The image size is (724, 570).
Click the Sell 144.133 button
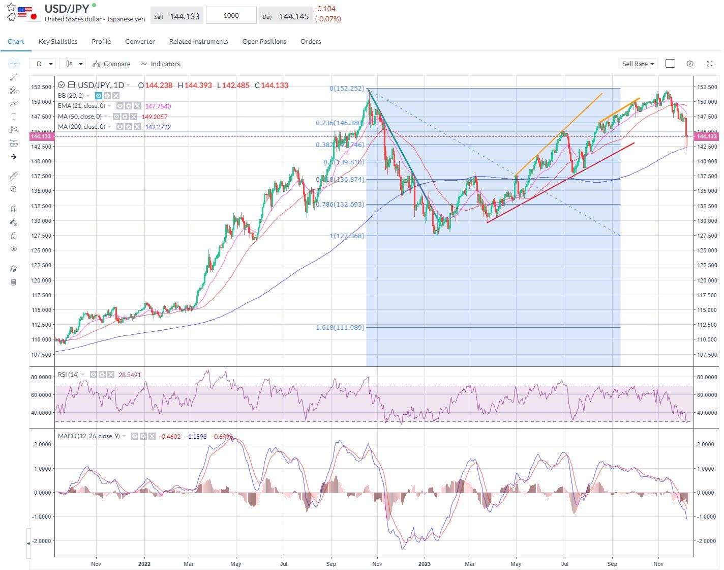tap(177, 16)
